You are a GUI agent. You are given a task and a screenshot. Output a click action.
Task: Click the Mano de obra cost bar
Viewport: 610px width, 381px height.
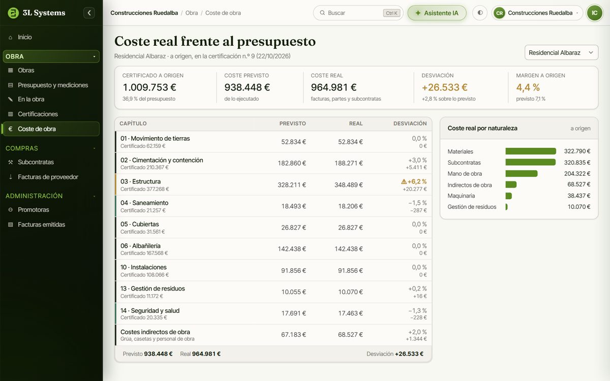[x=521, y=174]
